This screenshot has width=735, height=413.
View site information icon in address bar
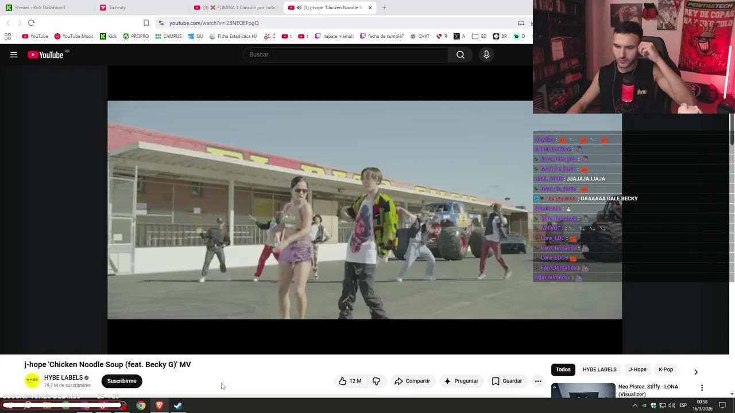click(161, 23)
